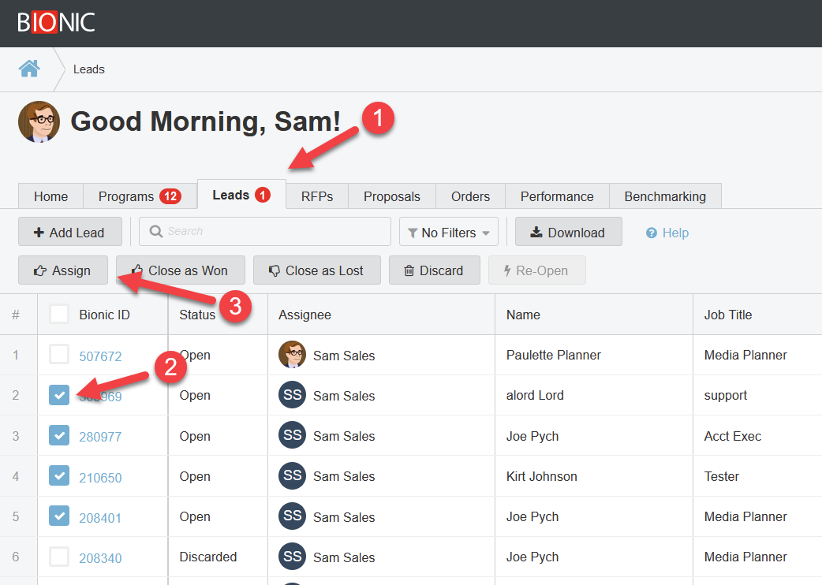The height and width of the screenshot is (585, 822).
Task: Click Paulette Planner row's assignee avatar
Action: pos(292,355)
